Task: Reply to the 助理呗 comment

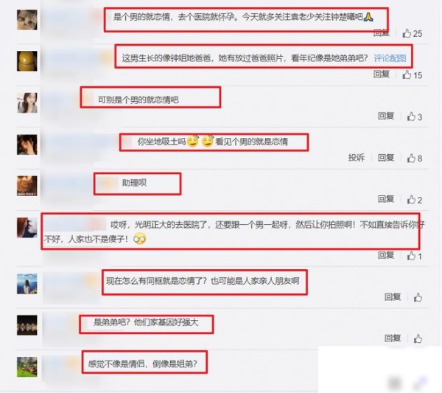Action: 386,199
